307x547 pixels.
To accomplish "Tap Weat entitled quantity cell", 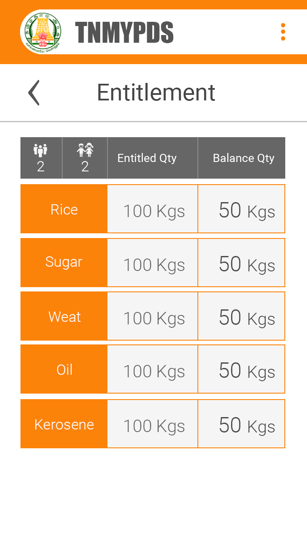I will [154, 318].
